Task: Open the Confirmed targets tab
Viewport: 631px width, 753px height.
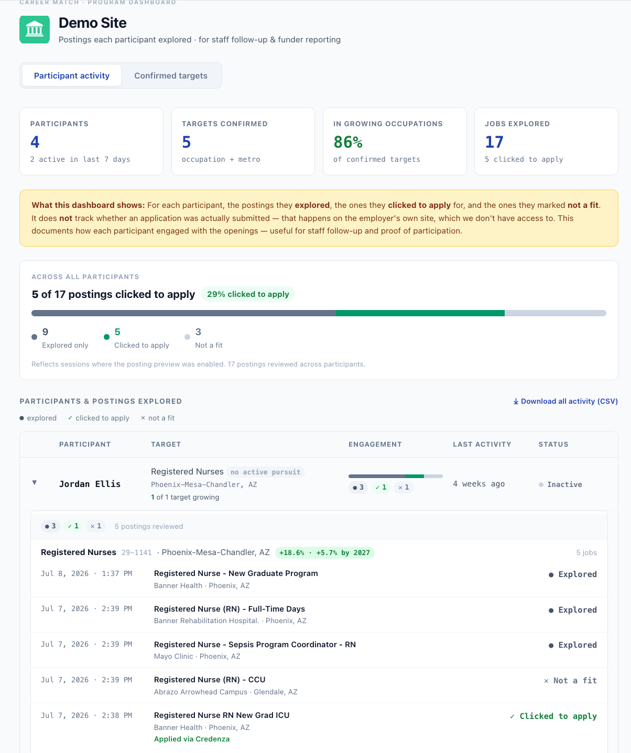Action: point(171,75)
